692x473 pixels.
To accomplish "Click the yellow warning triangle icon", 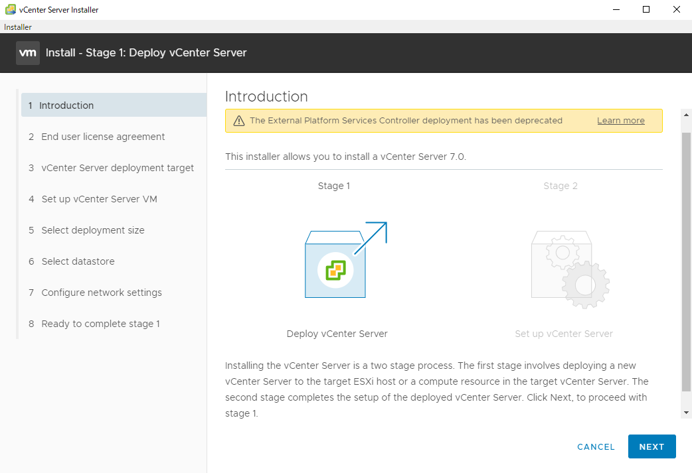I will click(239, 121).
